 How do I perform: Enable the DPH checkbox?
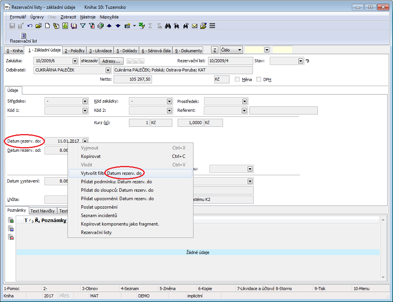[259, 79]
